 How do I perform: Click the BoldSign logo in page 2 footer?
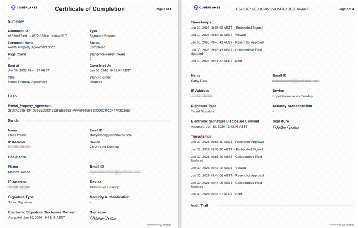pyautogui.click(x=348, y=225)
